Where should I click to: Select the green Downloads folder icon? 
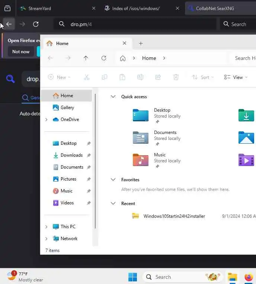246,115
